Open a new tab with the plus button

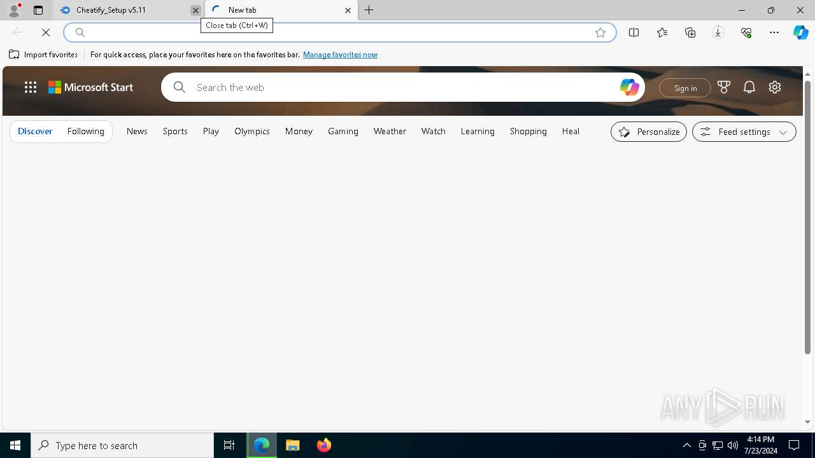pos(369,10)
